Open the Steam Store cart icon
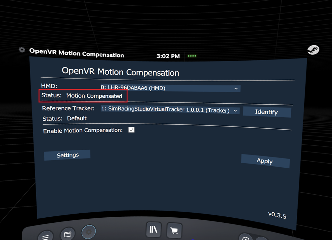332x240 pixels. tap(174, 230)
